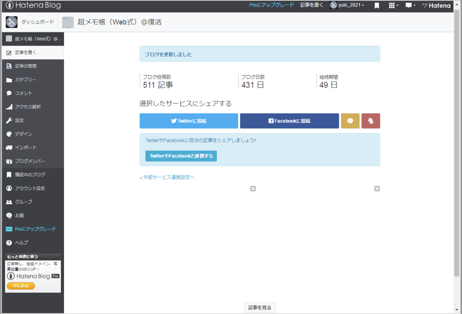The width and height of the screenshot is (462, 314).
Task: Close the right advertisement X box
Action: (x=377, y=189)
